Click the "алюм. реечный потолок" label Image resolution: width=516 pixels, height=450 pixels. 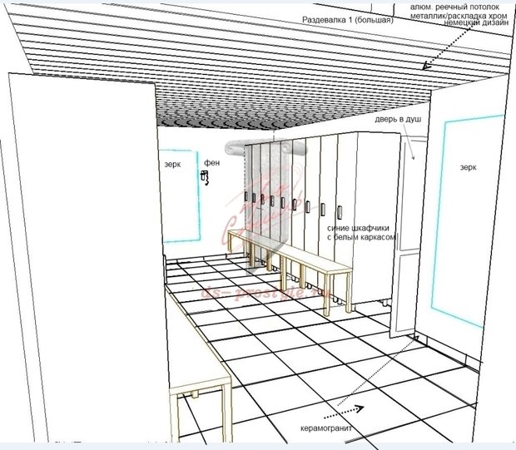(454, 7)
